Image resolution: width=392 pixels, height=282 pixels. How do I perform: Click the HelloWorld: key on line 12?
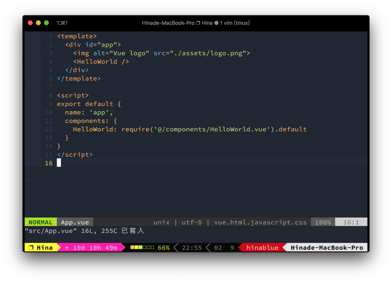click(x=95, y=129)
